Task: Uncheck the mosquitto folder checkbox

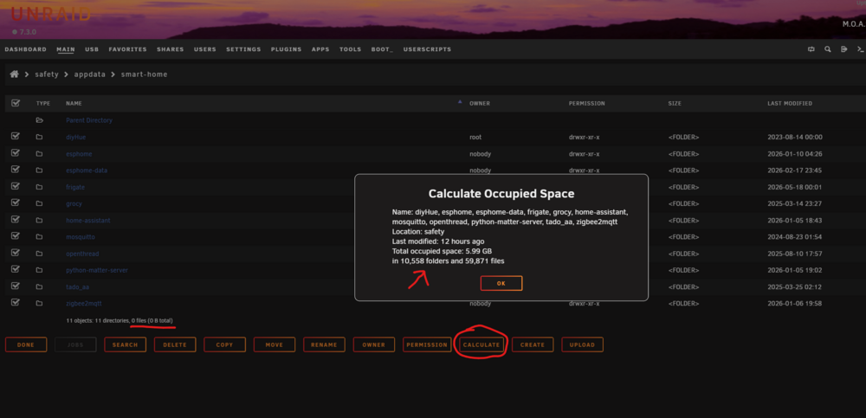Action: 16,235
